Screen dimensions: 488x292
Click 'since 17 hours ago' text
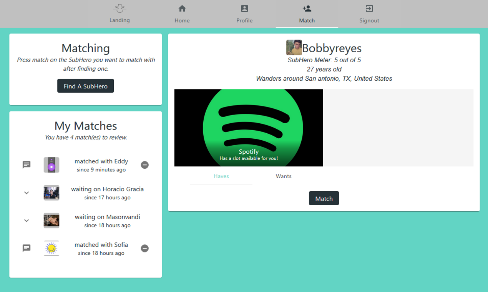(x=107, y=197)
